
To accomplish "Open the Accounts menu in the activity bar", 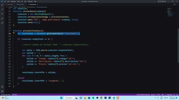I will tap(2, 87).
